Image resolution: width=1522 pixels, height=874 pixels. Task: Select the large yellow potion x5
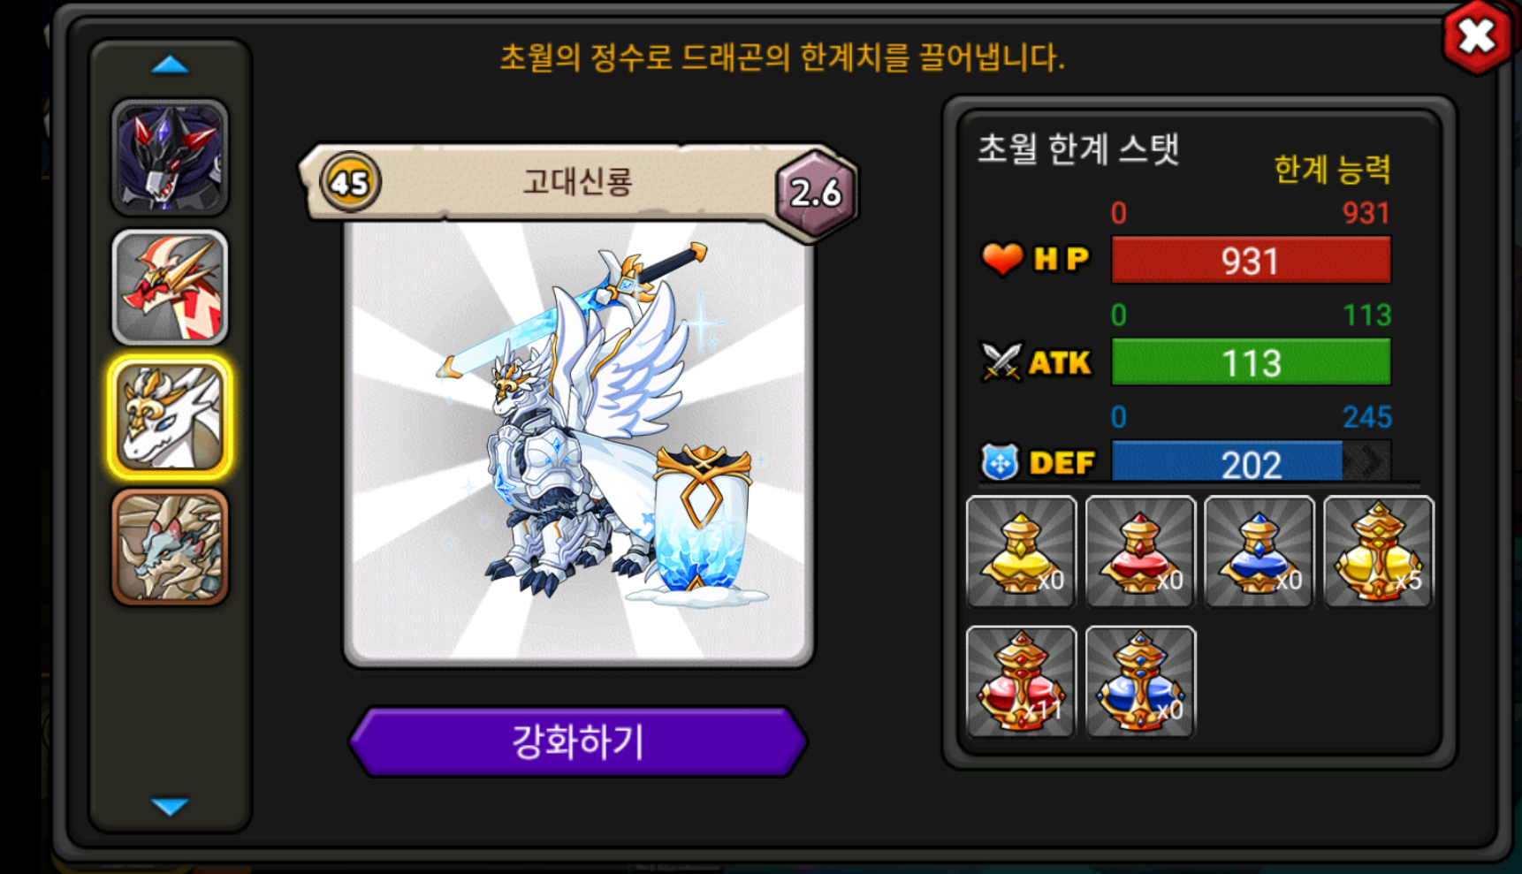[1379, 551]
